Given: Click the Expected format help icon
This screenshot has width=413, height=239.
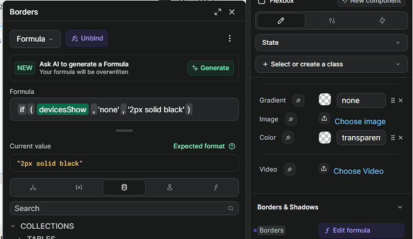Looking at the screenshot, I should click(x=232, y=146).
